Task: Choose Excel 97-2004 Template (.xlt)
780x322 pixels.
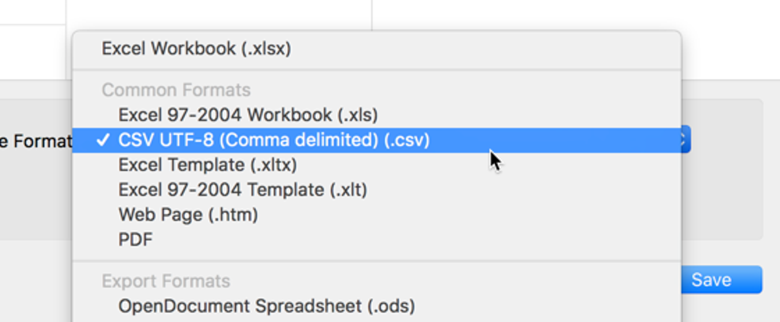Action: pyautogui.click(x=376, y=190)
